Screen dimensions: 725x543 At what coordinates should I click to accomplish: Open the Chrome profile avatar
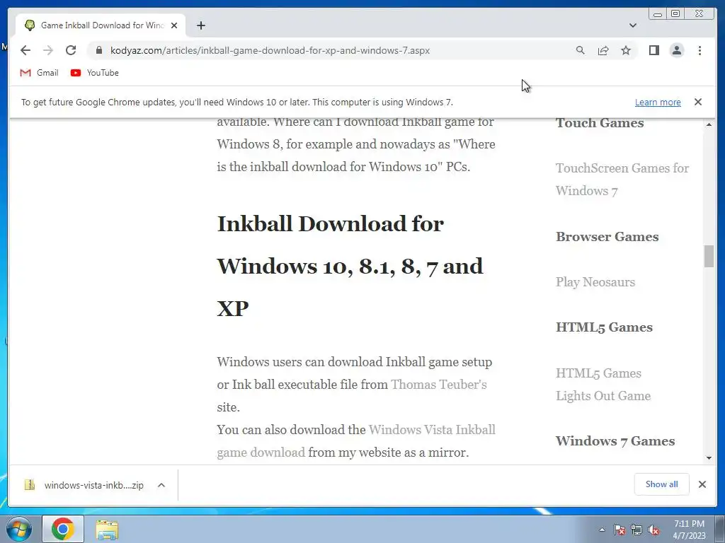click(676, 50)
